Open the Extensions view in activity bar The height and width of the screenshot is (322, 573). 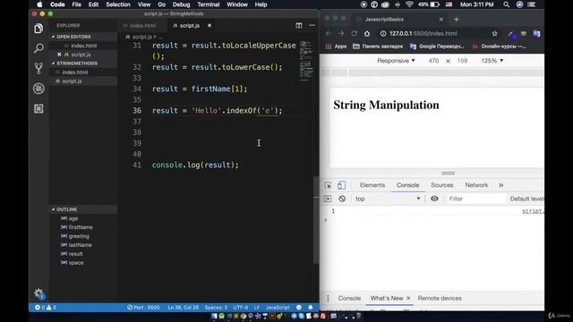pyautogui.click(x=38, y=108)
